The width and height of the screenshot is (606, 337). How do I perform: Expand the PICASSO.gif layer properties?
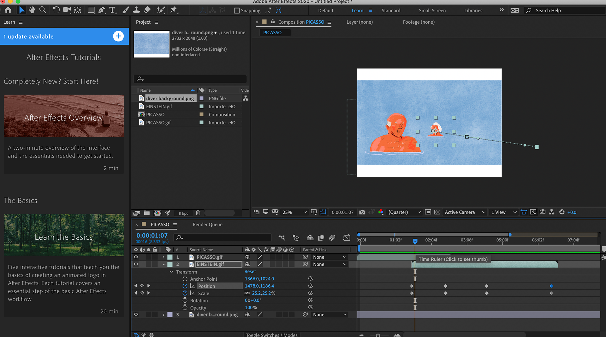pos(163,257)
